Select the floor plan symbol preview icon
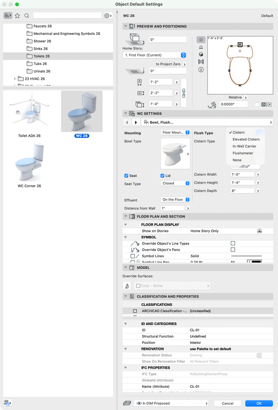 tap(201, 40)
